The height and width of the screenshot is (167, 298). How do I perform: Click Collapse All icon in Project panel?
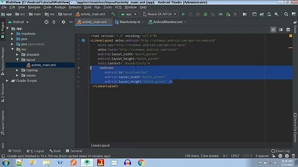tap(54, 22)
